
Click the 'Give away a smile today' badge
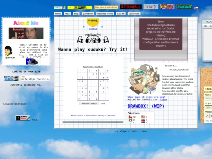pos(106,7)
